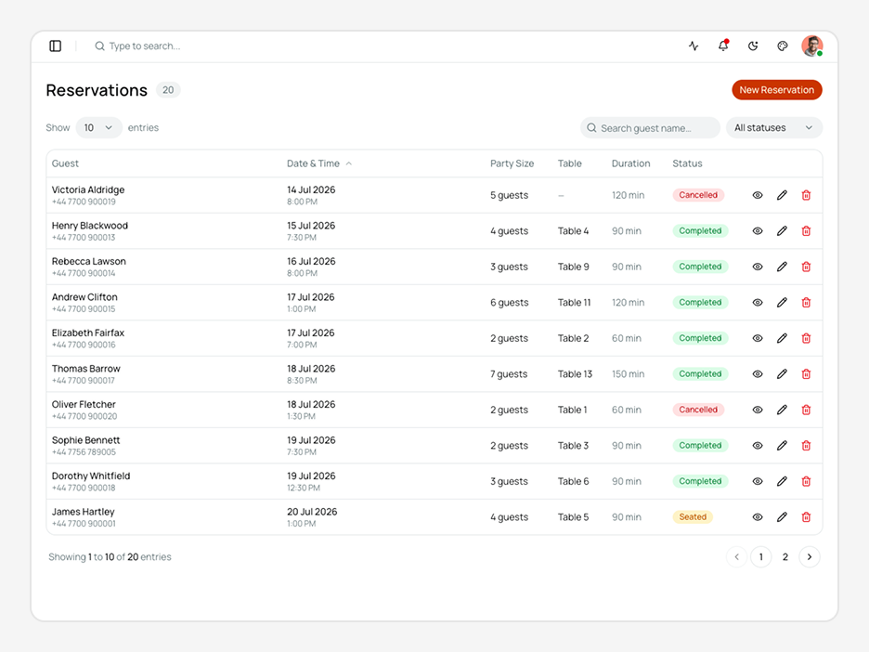Click the Search guest name field
Screen dimensions: 869x652
click(x=650, y=128)
